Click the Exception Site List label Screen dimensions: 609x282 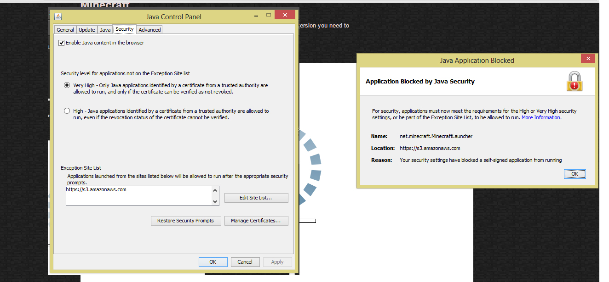(81, 168)
